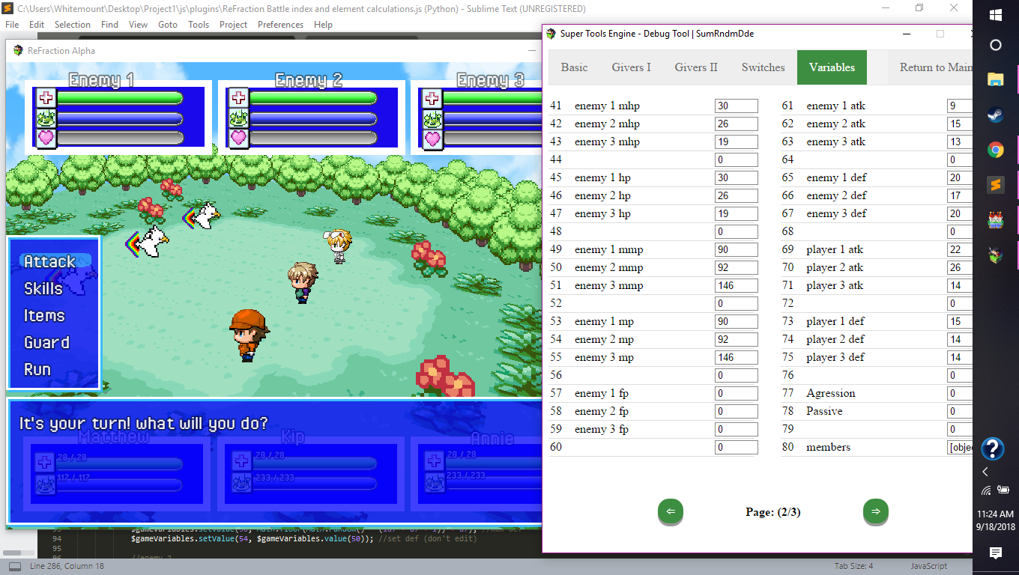Click Enemy 1 red cross HP icon

pos(46,98)
